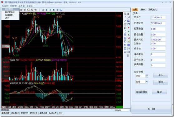Open the 系统 menu
The height and width of the screenshot is (117, 174).
coord(5,6)
